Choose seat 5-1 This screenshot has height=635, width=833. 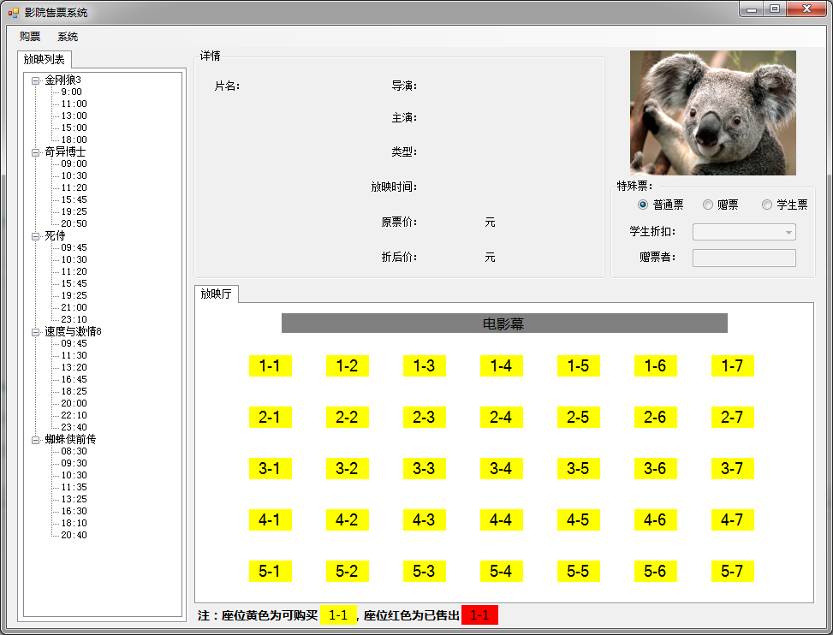pyautogui.click(x=270, y=572)
